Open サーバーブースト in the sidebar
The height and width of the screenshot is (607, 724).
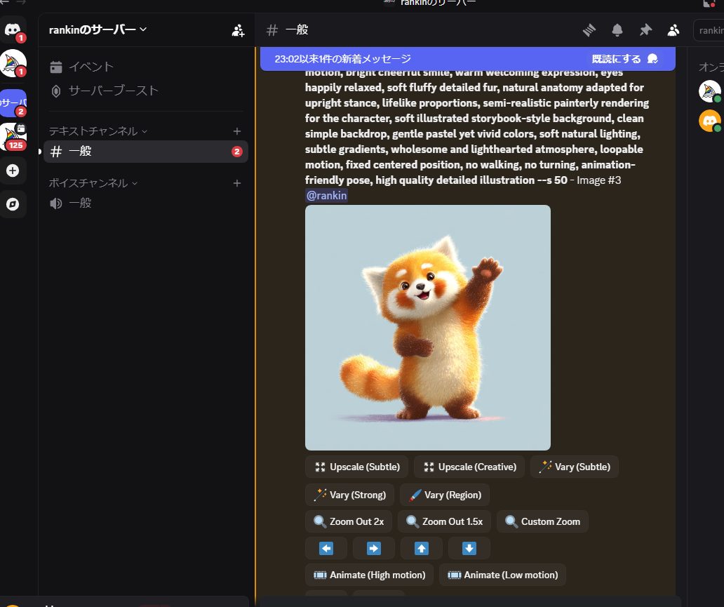coord(113,91)
